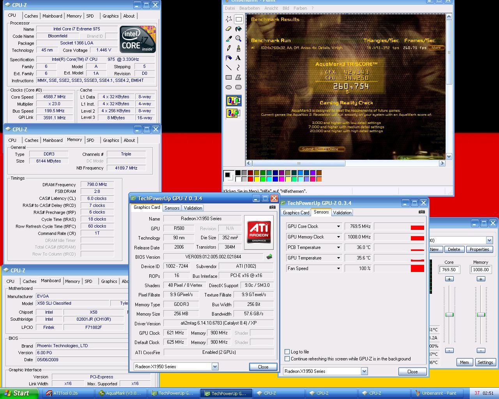Open the ATITool profile dropdown

coord(489,240)
